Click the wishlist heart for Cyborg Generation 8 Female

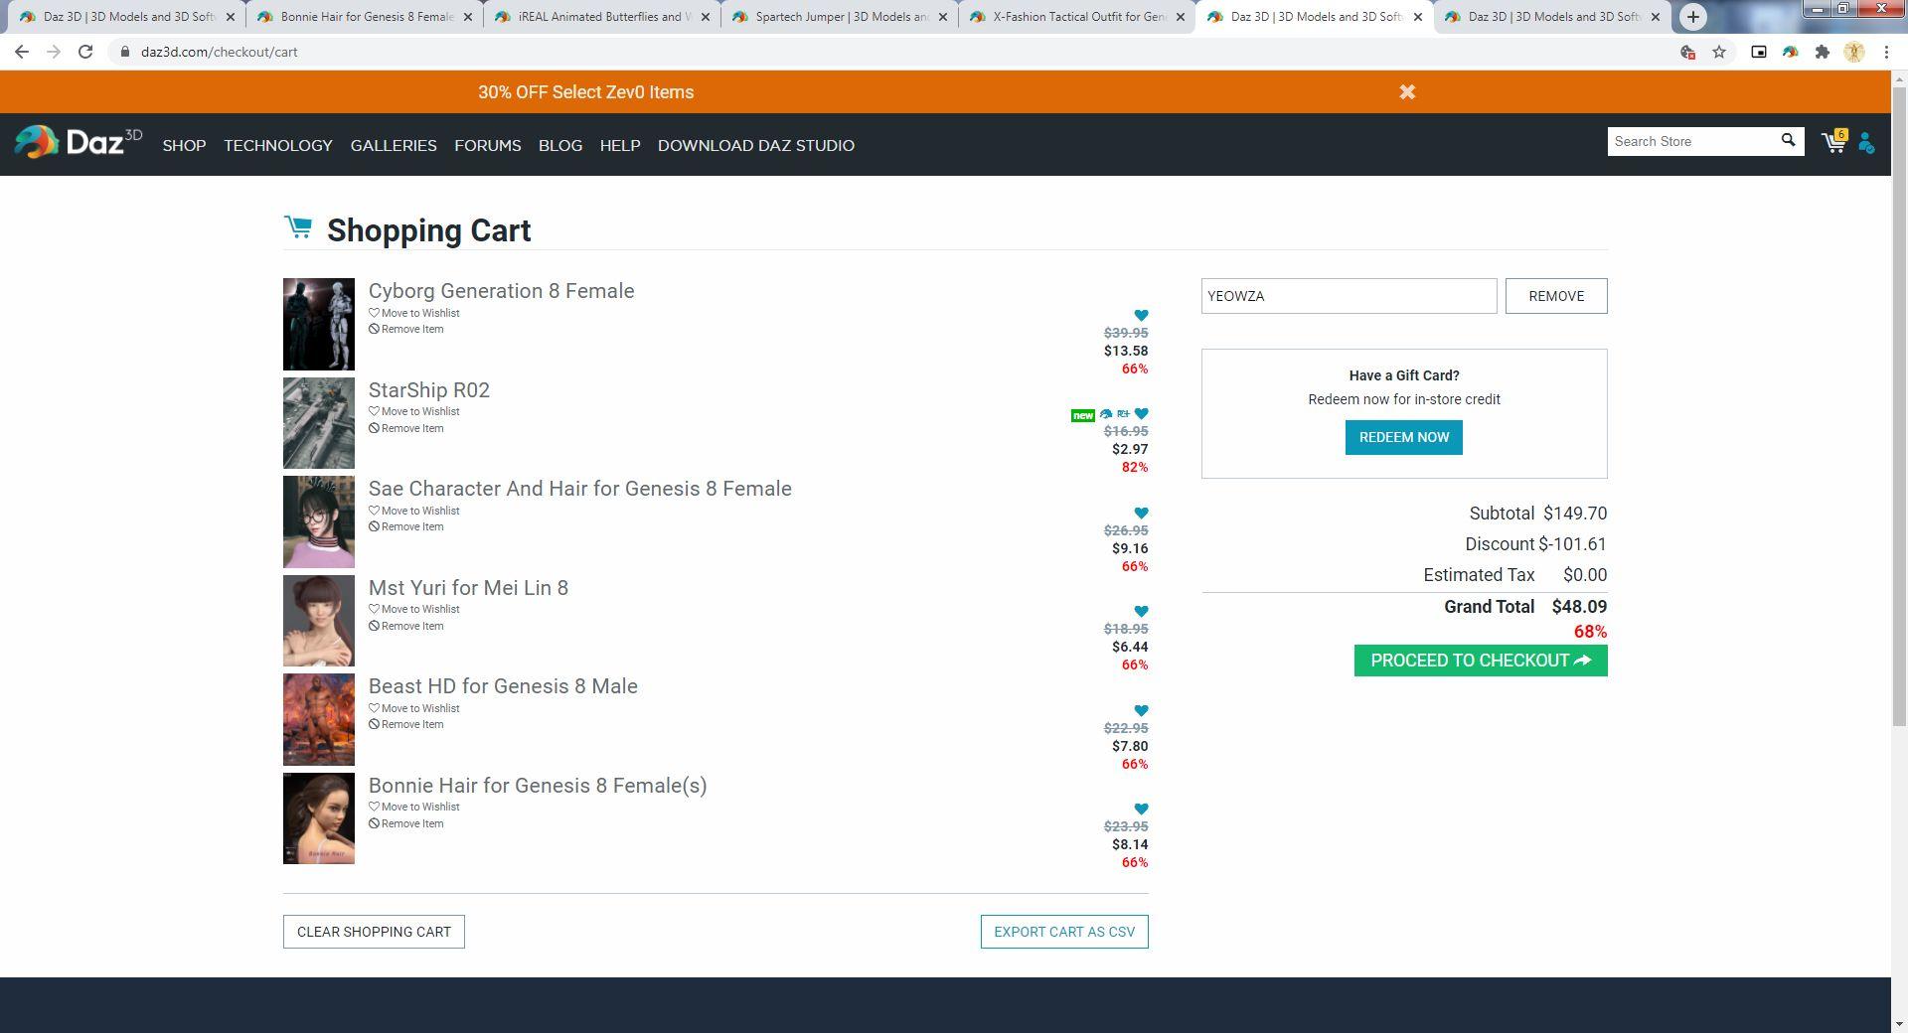coord(1141,315)
